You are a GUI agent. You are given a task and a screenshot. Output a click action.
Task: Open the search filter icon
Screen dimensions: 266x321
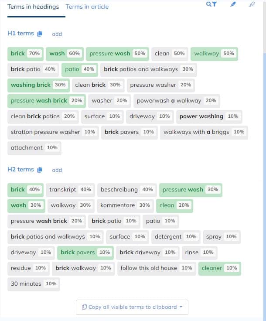pyautogui.click(x=211, y=4)
